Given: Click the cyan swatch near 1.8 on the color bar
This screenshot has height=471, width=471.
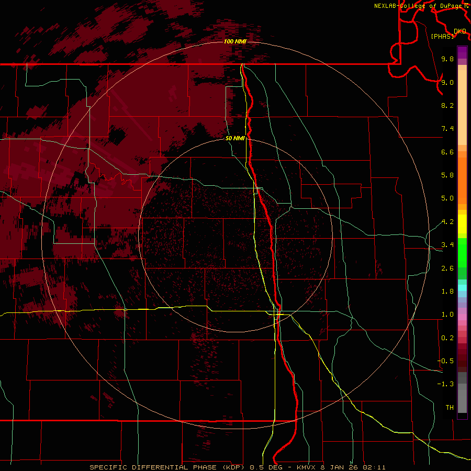Looking at the screenshot, I should [x=462, y=288].
